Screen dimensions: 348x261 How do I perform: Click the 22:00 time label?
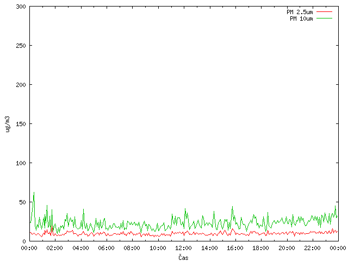point(312,248)
